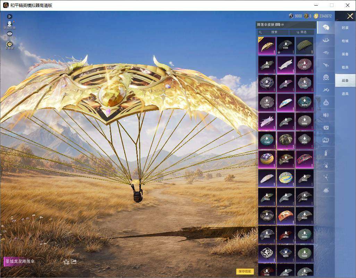Open the gold collection badge icon

[x=9, y=44]
